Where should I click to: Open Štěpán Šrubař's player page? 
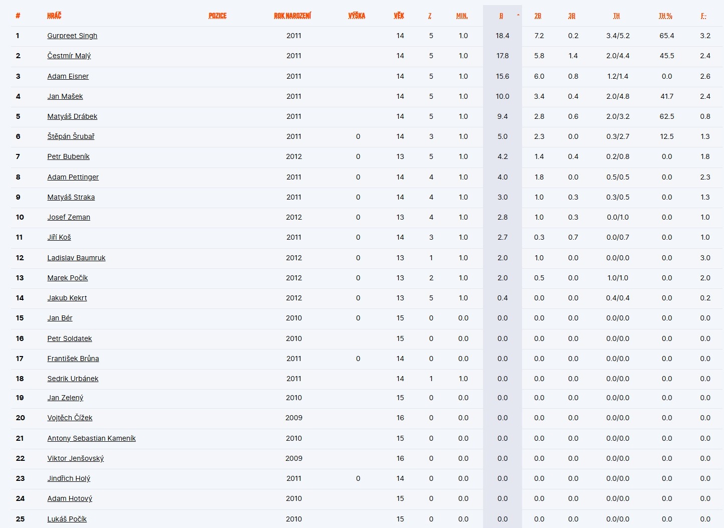coord(71,136)
